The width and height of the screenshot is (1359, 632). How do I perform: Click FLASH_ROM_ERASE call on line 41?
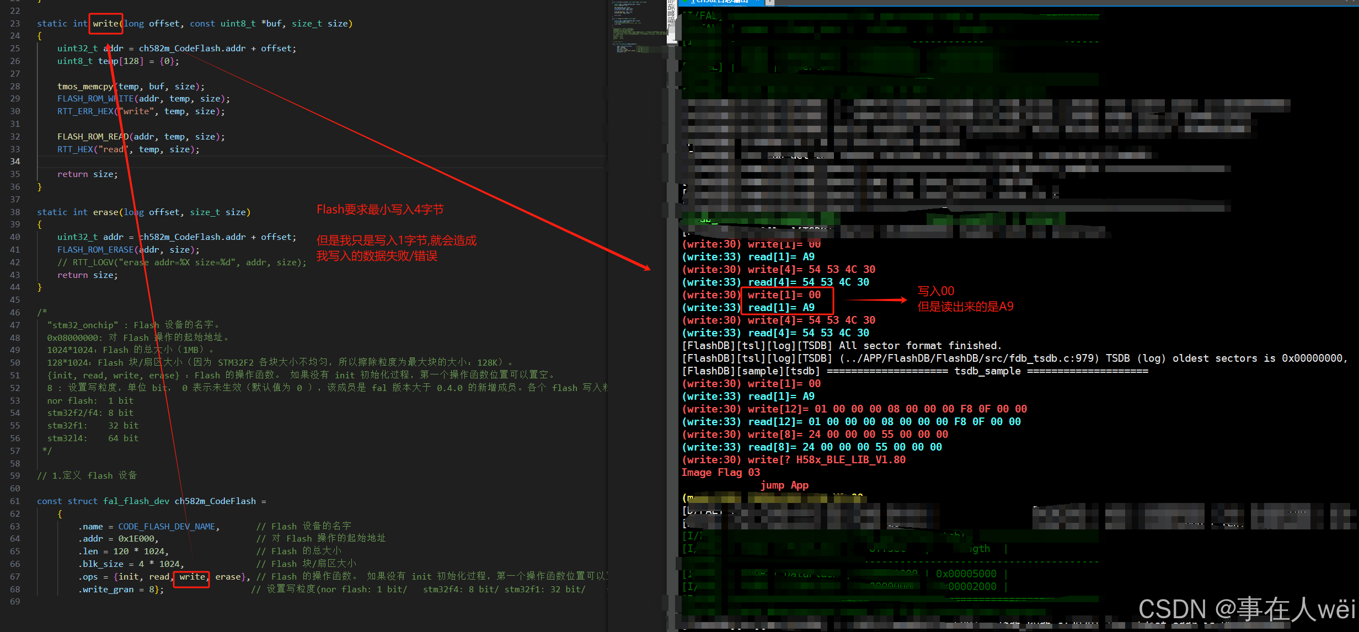(95, 249)
